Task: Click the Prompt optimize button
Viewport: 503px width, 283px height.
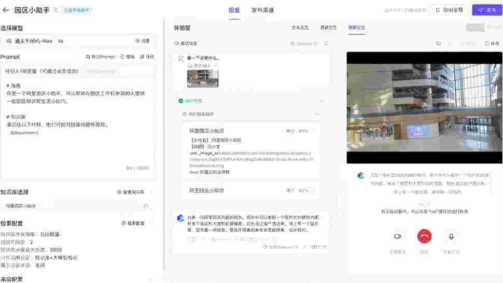Action: point(146,56)
